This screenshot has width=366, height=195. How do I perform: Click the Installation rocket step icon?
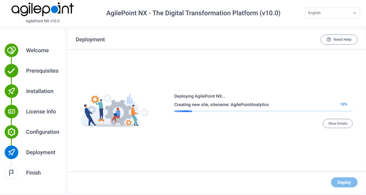click(x=11, y=91)
